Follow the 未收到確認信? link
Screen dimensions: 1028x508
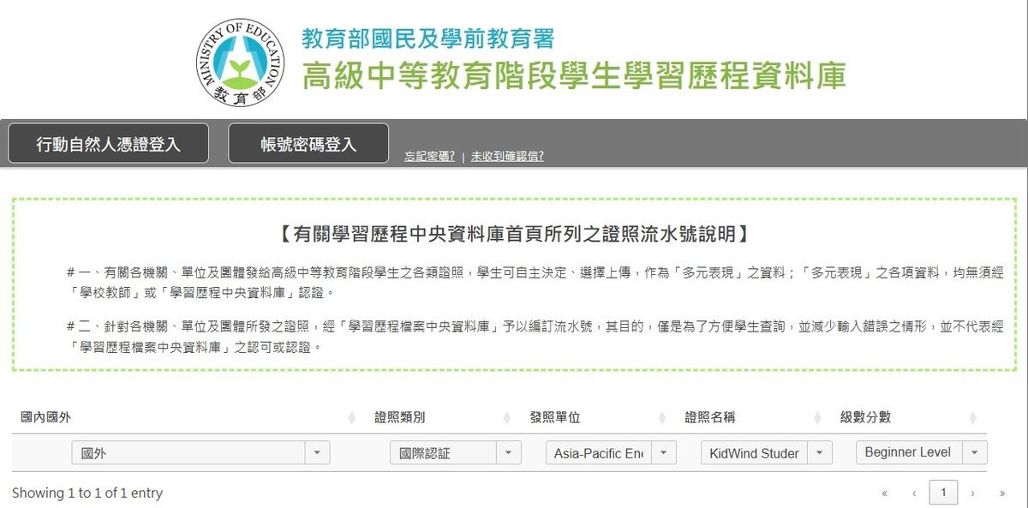coord(507,157)
